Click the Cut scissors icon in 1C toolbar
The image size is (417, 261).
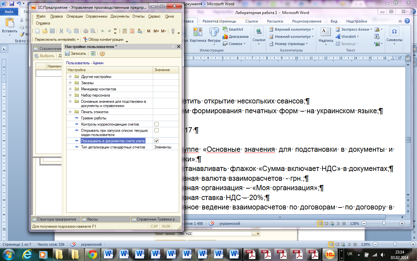tap(61, 31)
